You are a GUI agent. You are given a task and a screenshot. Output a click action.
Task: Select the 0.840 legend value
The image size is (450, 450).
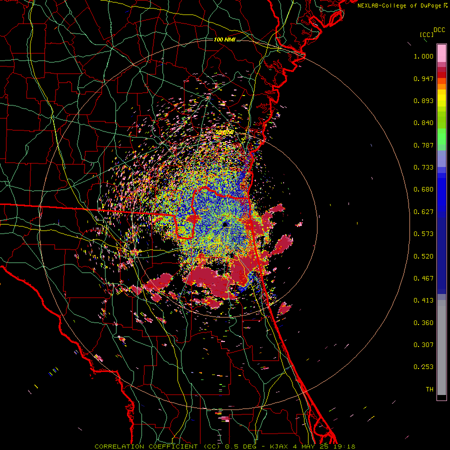point(423,123)
